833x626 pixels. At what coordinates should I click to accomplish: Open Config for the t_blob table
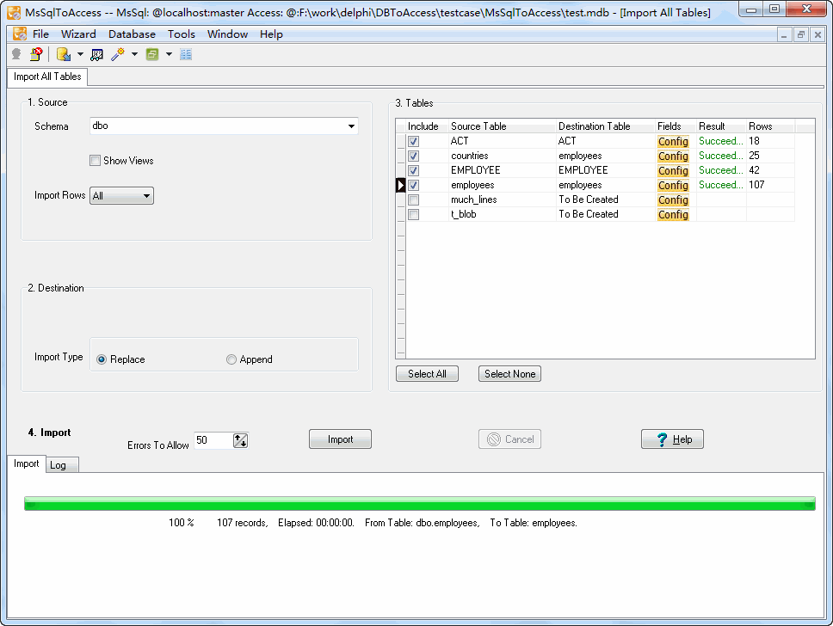673,214
